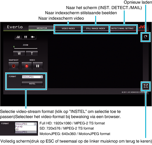This screenshot has height=145, width=152.
Task: Choose SD option in format list
Action: point(26,129)
